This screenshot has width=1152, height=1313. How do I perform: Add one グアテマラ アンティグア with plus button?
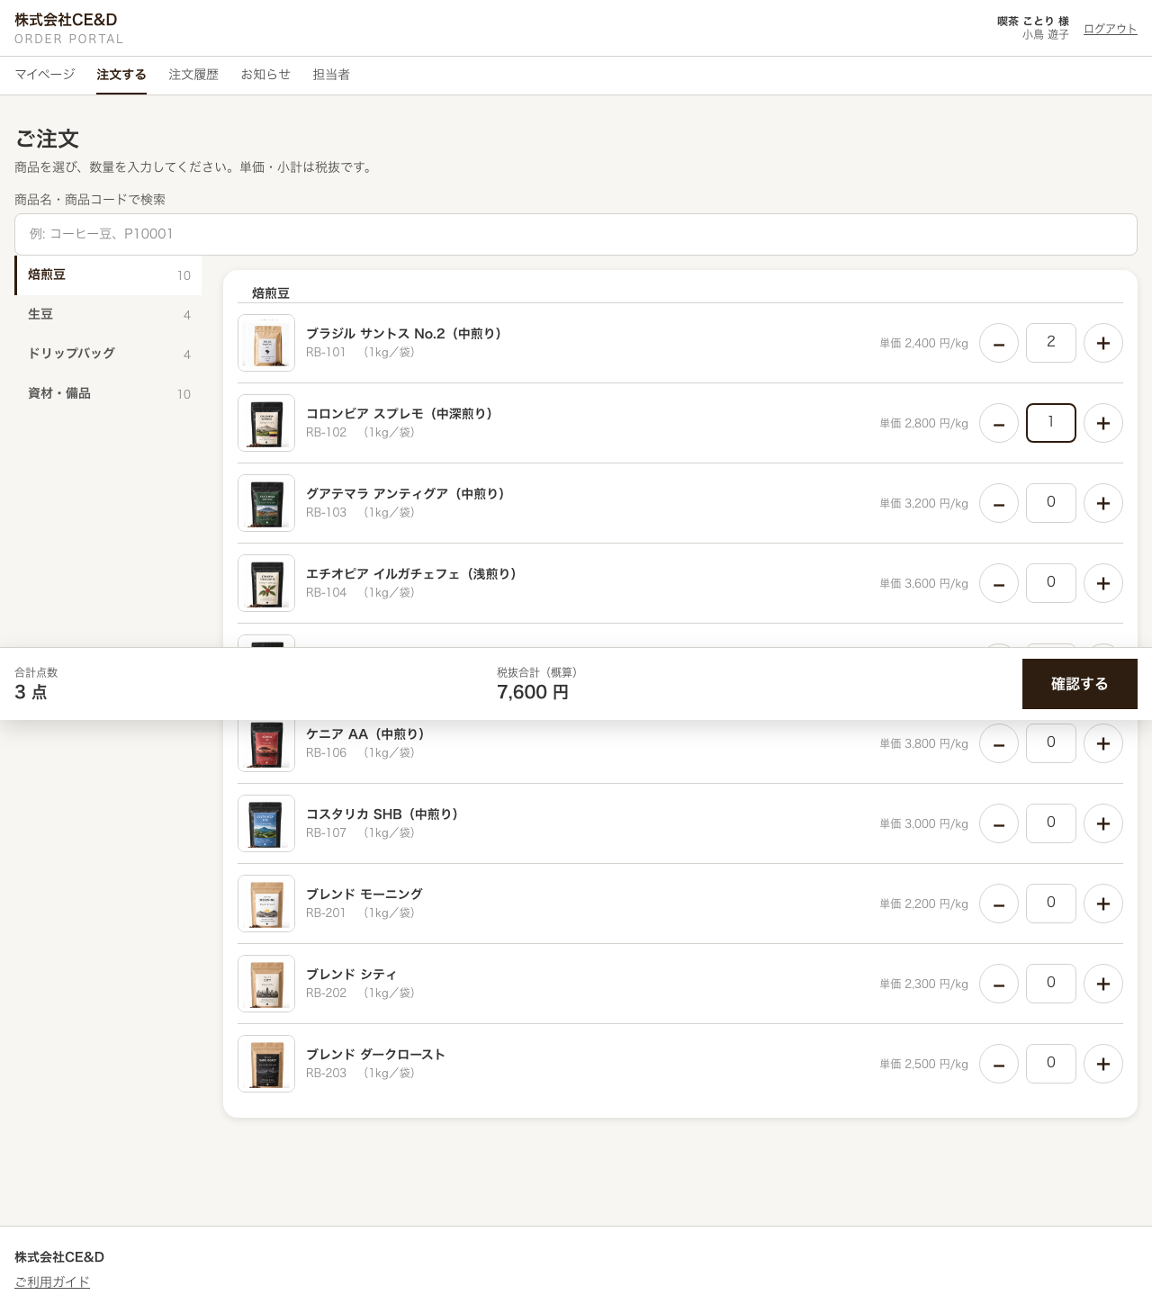click(1103, 503)
